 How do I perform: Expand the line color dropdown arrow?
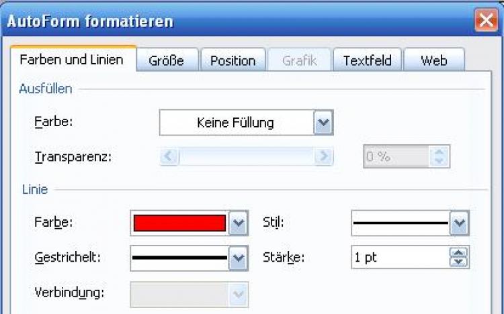(x=238, y=223)
